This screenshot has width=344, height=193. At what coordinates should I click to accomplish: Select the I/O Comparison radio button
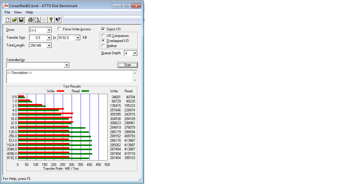pos(103,35)
